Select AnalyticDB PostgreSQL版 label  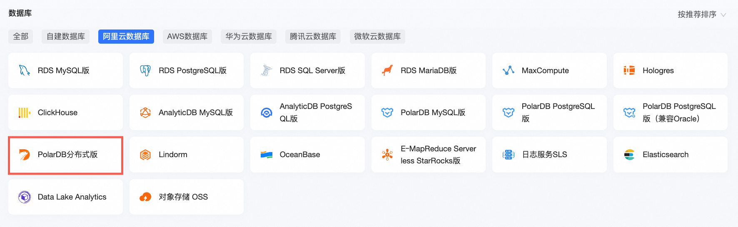(316, 113)
